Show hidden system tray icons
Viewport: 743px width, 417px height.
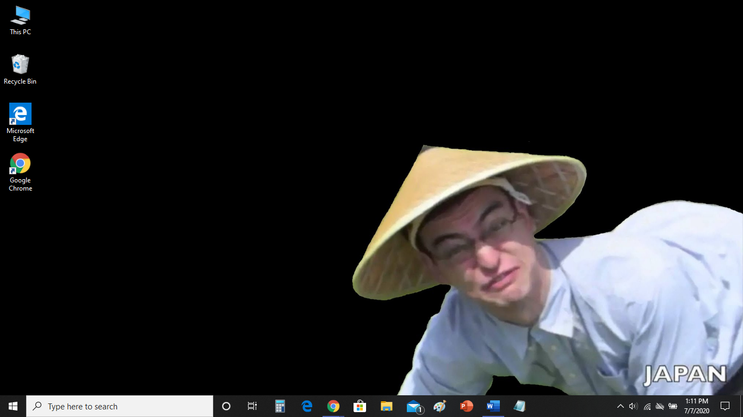[x=620, y=406]
